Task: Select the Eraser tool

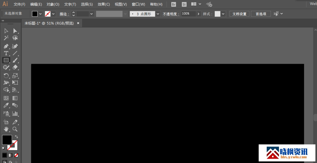Action: tap(15, 67)
